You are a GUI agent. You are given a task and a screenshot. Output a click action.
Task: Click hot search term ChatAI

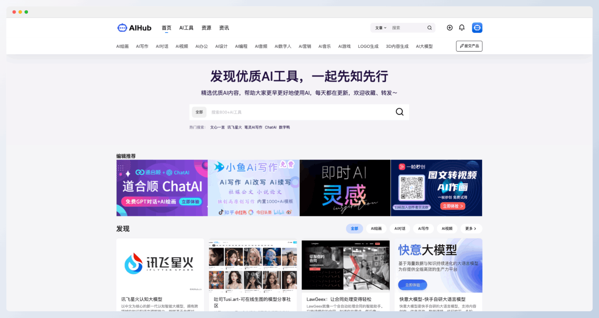coord(271,127)
